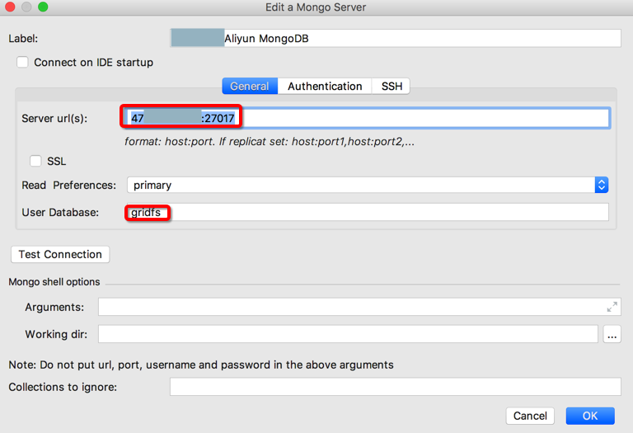The image size is (633, 433).
Task: Enable Connect on IDE startup
Action: click(22, 63)
